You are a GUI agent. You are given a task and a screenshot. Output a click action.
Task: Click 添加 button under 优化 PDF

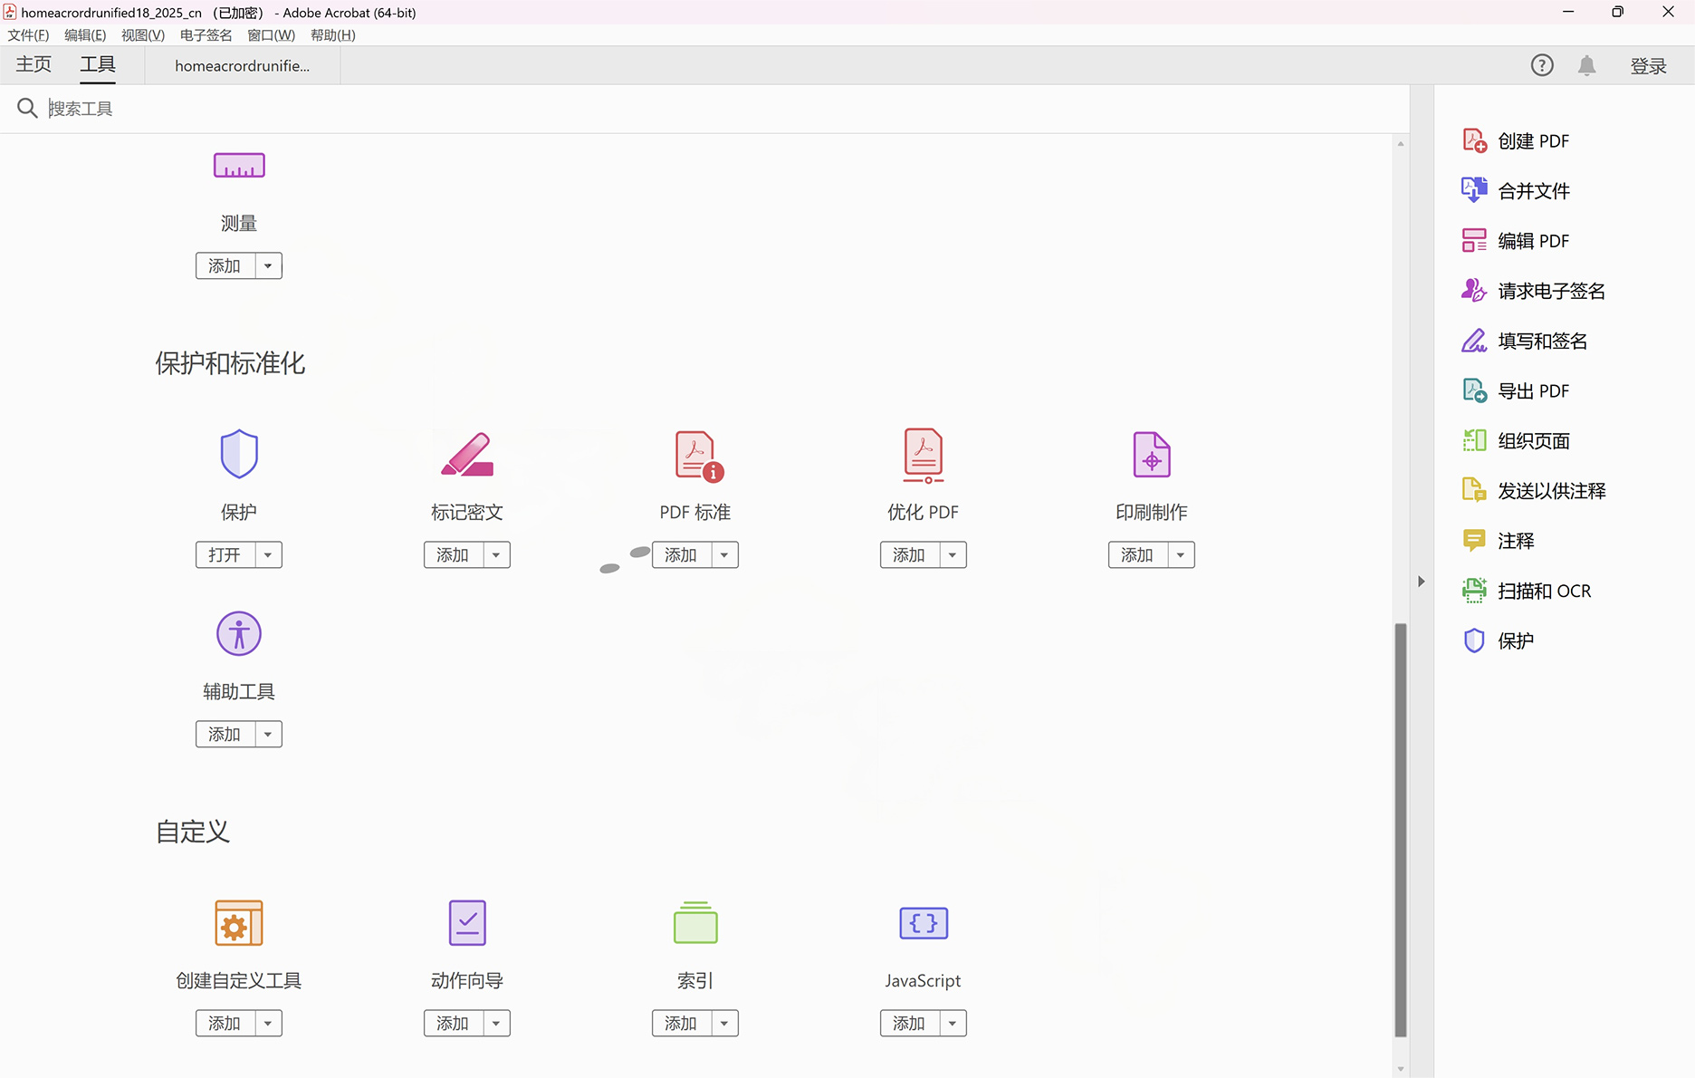pos(910,554)
